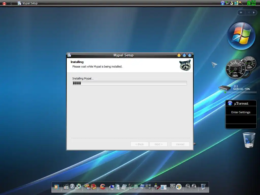Viewport: 260px width, 195px height.
Task: Minimize Mypal Setup with orange button
Action: [x=179, y=55]
